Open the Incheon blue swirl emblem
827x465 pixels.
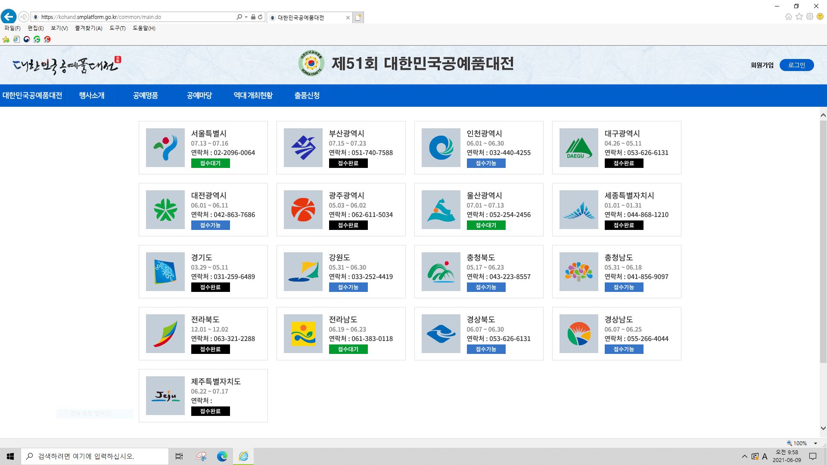click(x=441, y=148)
